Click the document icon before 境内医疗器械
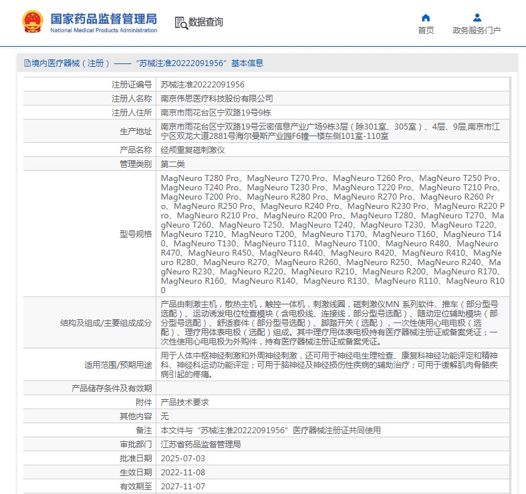This screenshot has height=494, width=526. tap(27, 63)
